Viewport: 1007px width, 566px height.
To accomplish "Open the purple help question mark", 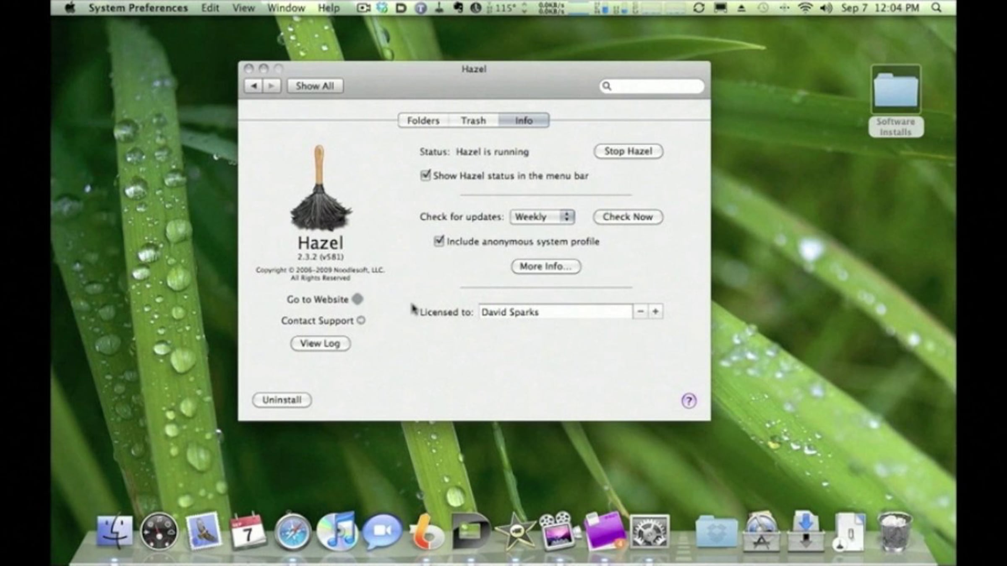I will pos(689,401).
